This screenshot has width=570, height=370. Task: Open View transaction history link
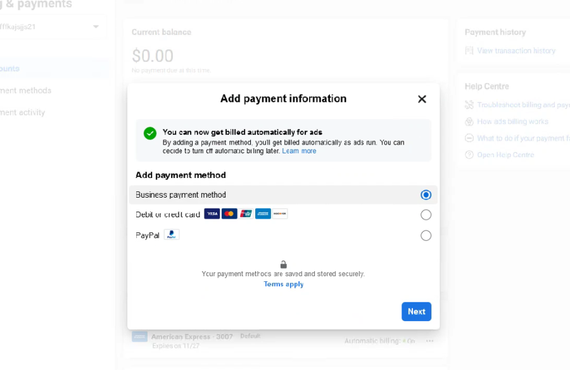point(516,51)
